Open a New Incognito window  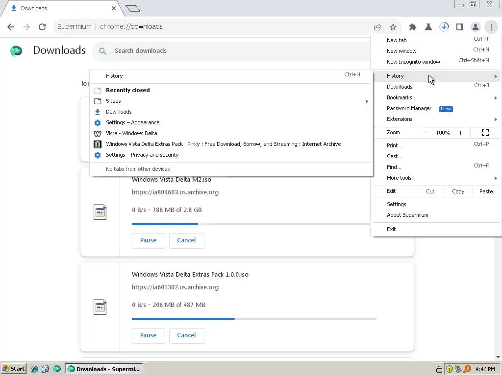click(x=436, y=62)
